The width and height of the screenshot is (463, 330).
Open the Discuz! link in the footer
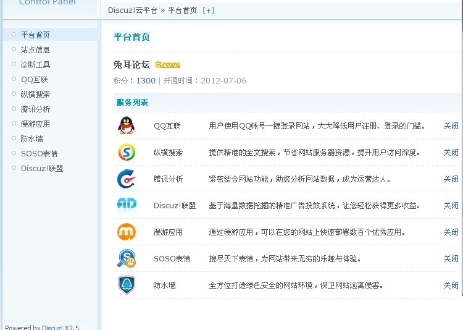pyautogui.click(x=52, y=327)
